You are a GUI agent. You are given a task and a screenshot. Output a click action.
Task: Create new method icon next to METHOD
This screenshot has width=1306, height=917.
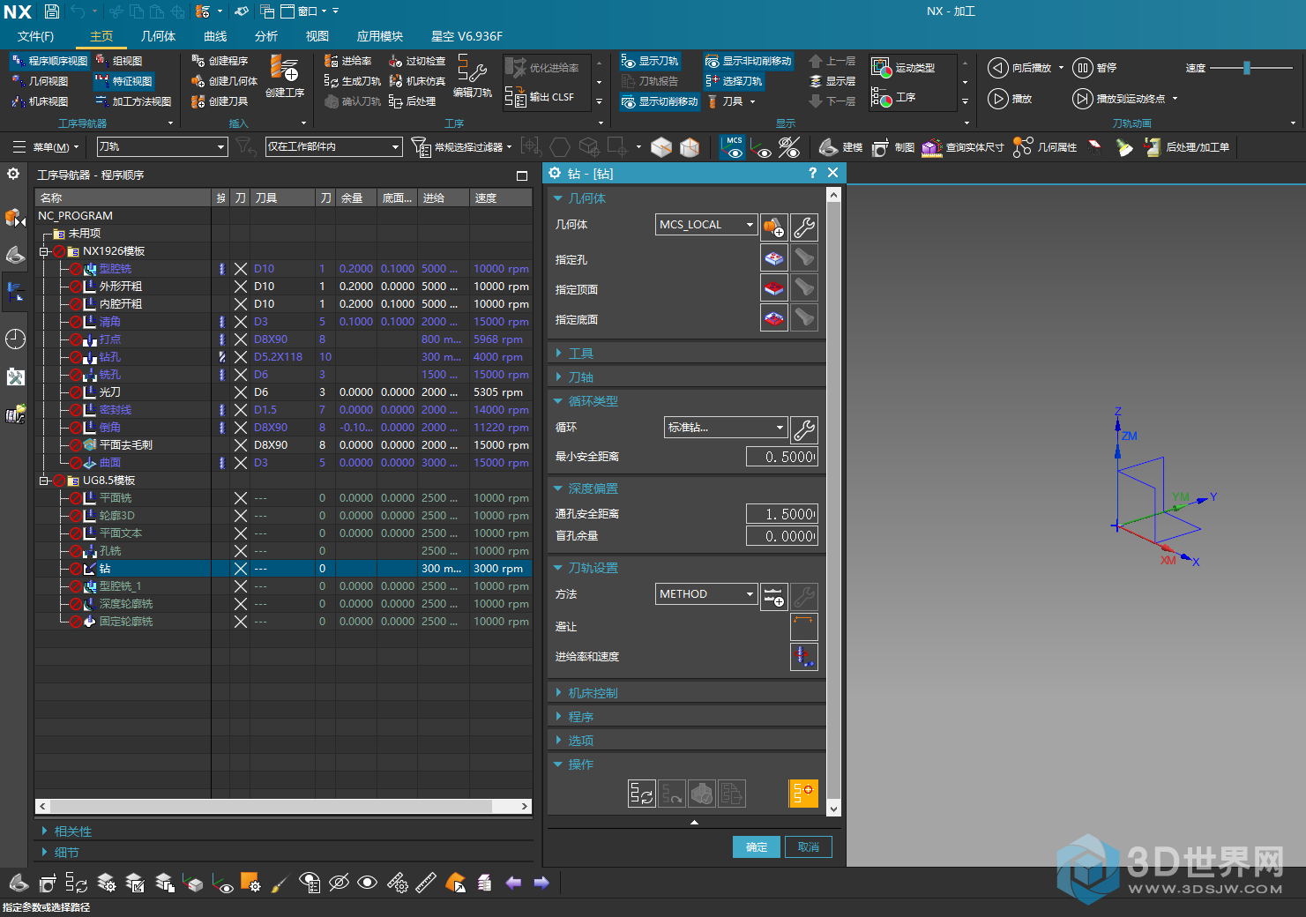pyautogui.click(x=774, y=597)
